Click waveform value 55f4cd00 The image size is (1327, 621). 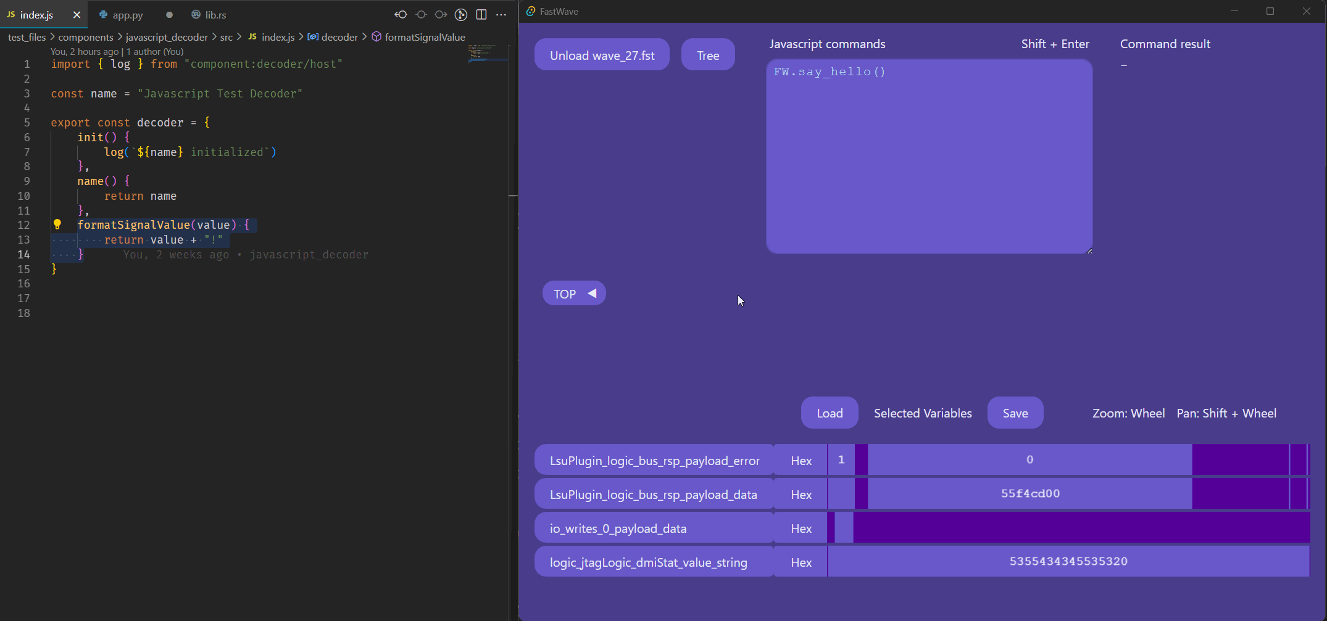click(x=1030, y=493)
